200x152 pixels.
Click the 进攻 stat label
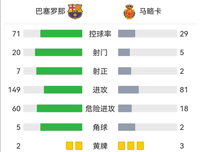[100, 90]
